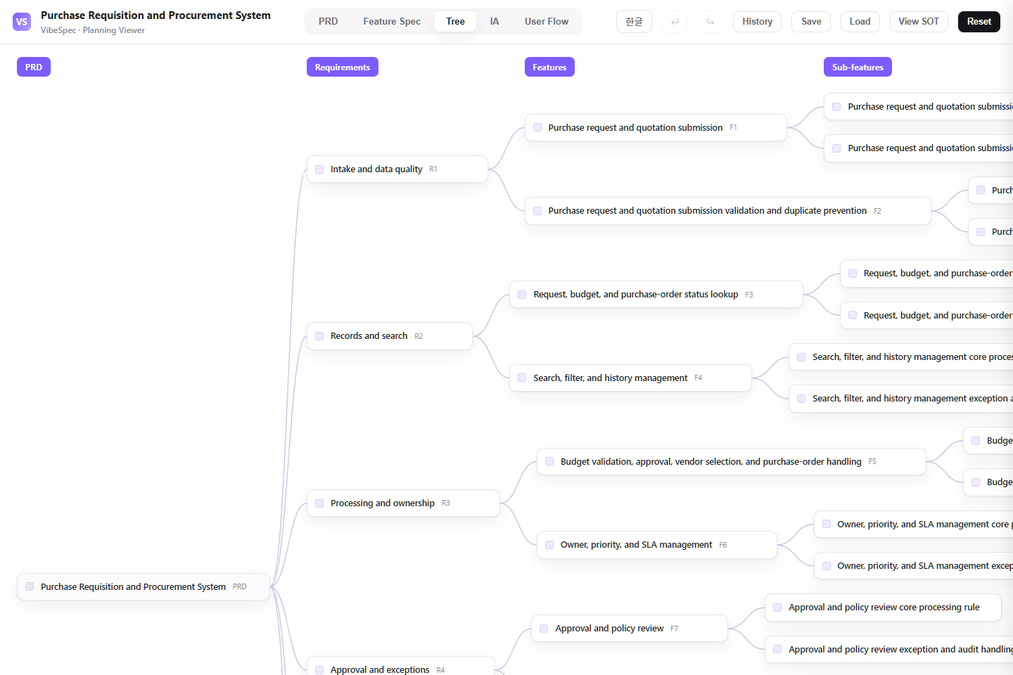Open the User Flow tab
The image size is (1013, 675).
point(547,22)
